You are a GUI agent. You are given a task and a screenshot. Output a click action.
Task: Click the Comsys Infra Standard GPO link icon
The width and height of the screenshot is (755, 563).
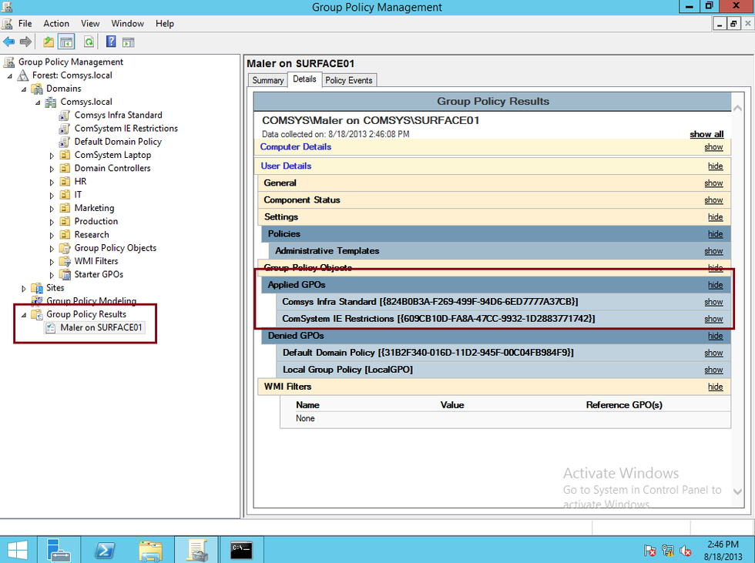pyautogui.click(x=65, y=115)
